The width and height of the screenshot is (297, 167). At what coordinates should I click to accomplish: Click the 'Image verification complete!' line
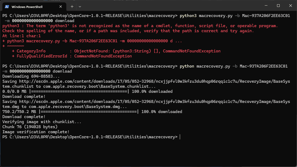36,132
